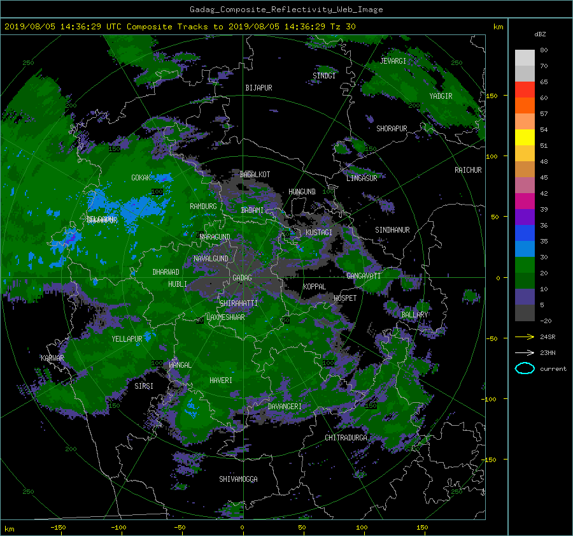The image size is (573, 536).
Task: Click the BALLARY label
Action: click(x=414, y=315)
